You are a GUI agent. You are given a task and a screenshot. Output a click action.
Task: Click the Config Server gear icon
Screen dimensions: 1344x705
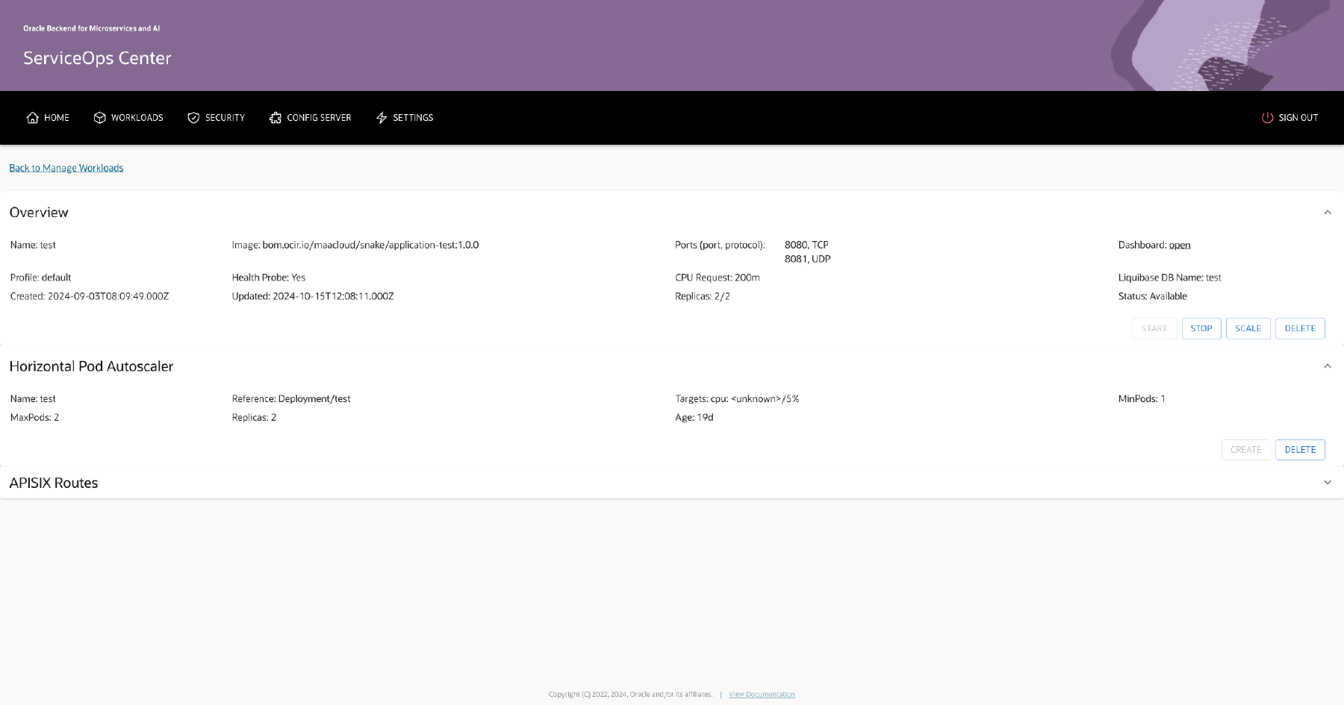276,117
